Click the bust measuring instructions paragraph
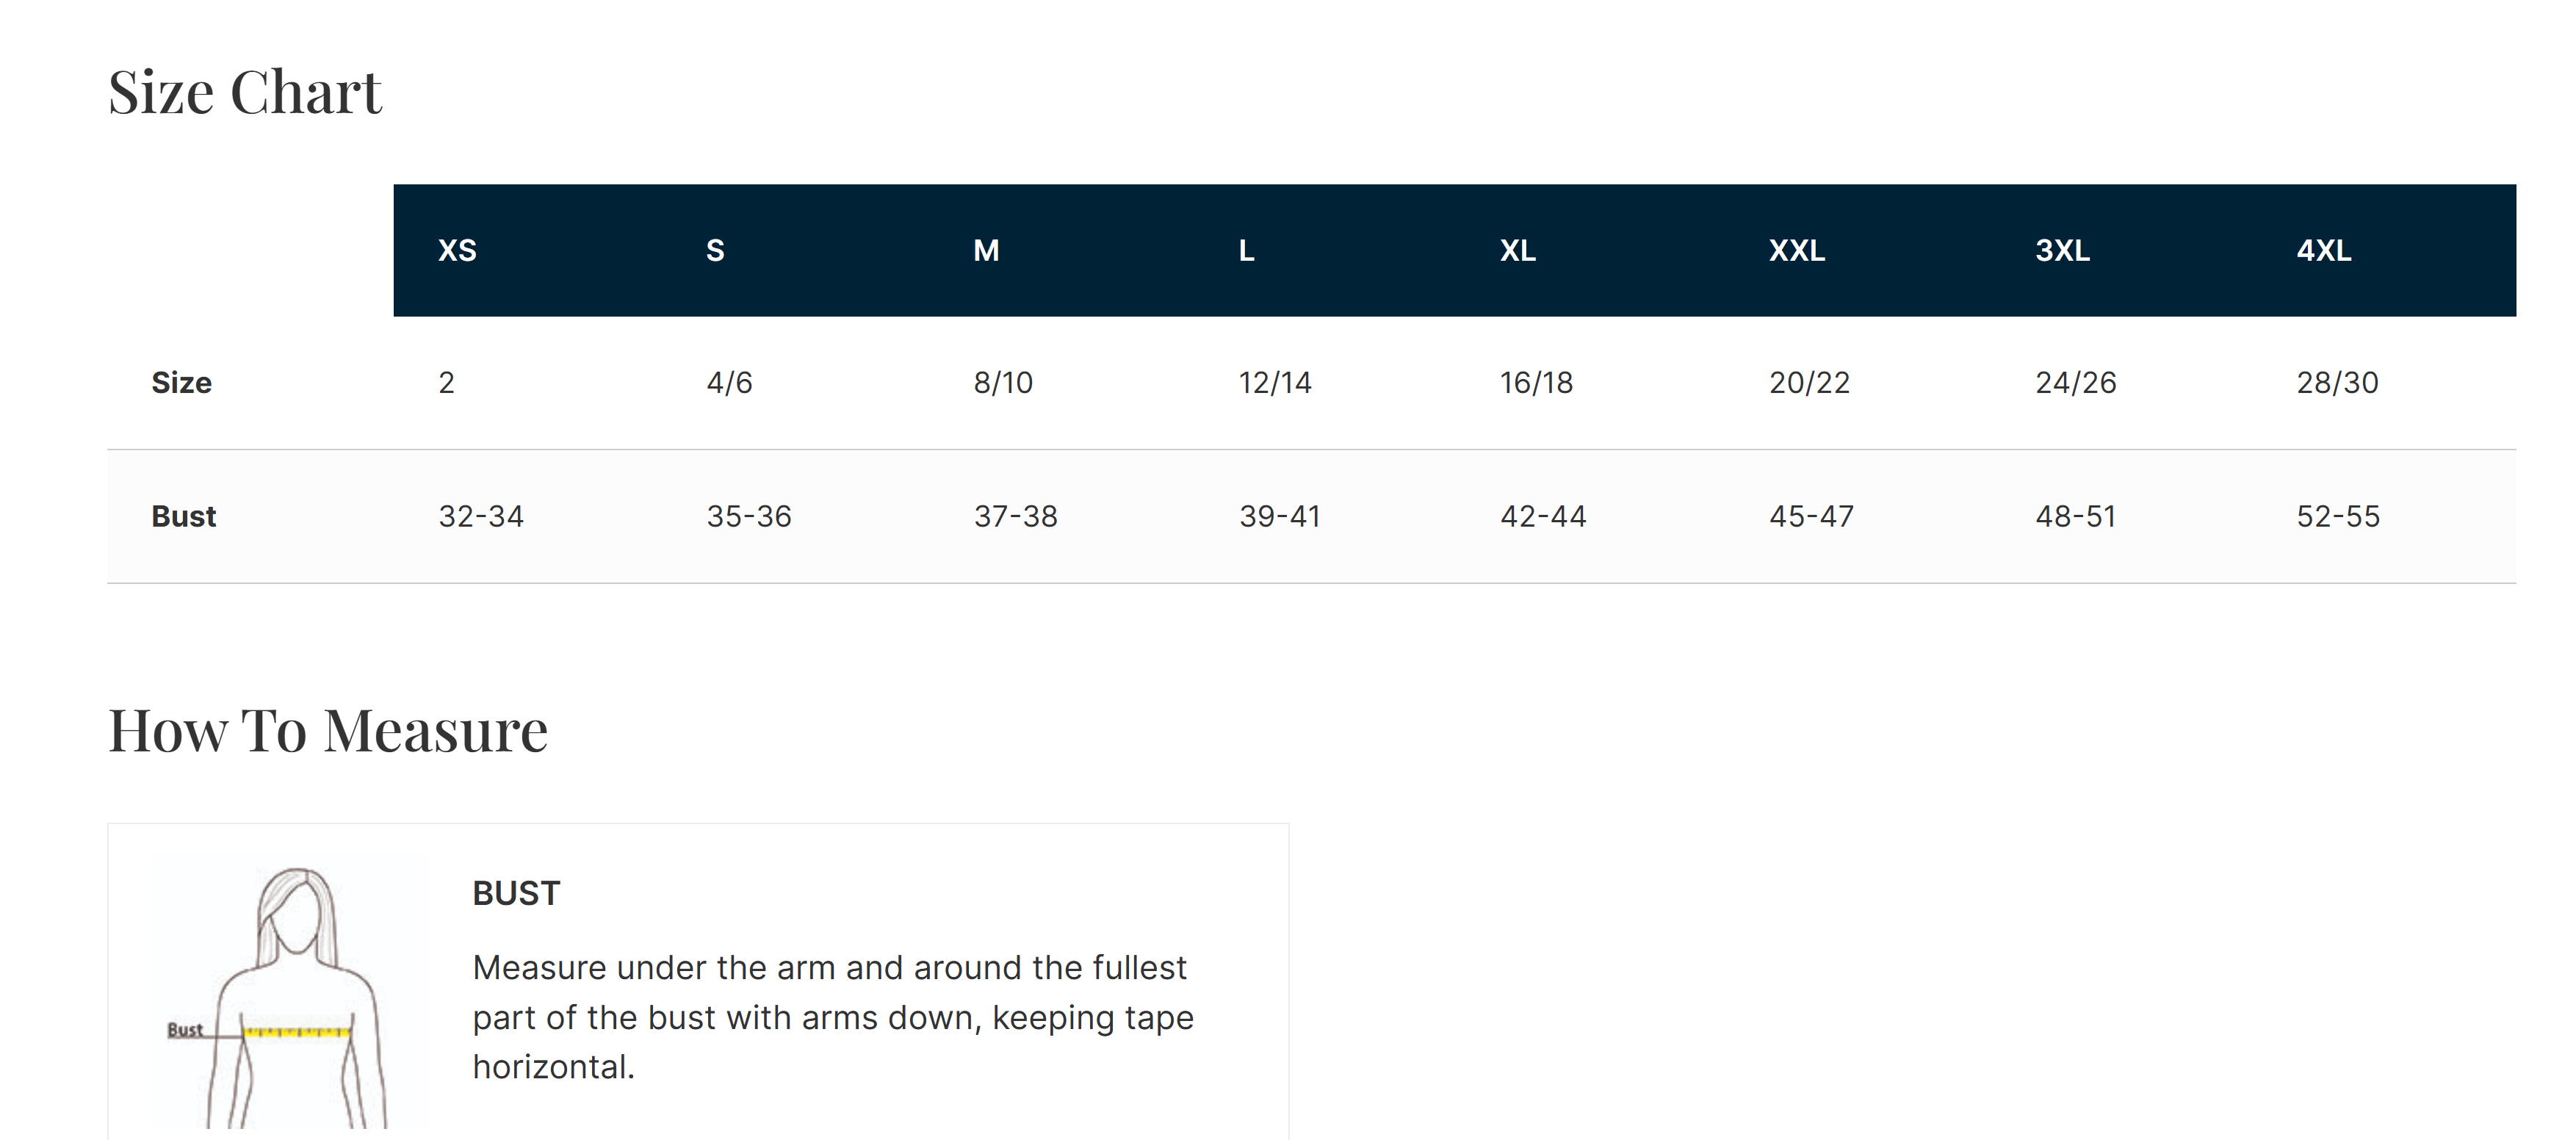Image resolution: width=2576 pixels, height=1140 pixels. (x=832, y=1017)
